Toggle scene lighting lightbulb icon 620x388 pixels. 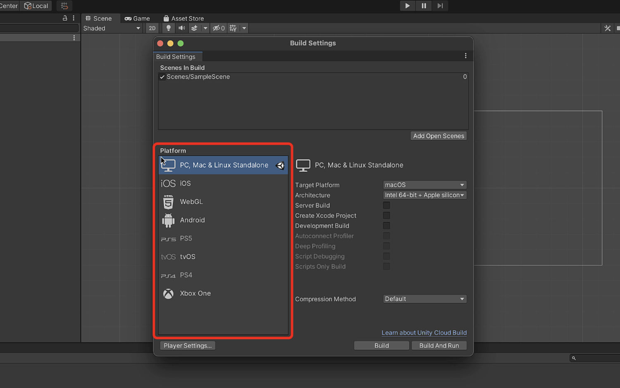point(168,28)
